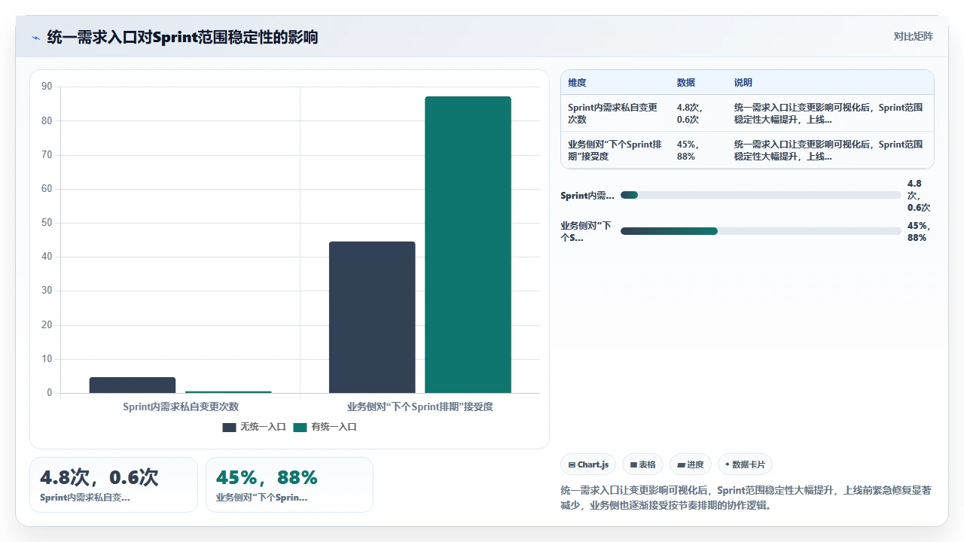The width and height of the screenshot is (964, 542).
Task: Click the x-axis label Sprint内需求私自变更次数
Action: point(181,406)
